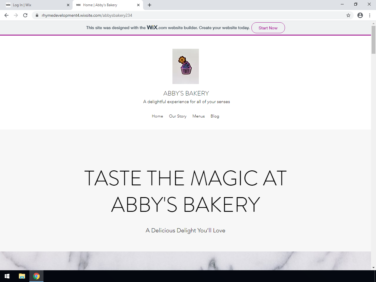The height and width of the screenshot is (282, 376).
Task: Close the Log In | Wix tab
Action: [68, 5]
